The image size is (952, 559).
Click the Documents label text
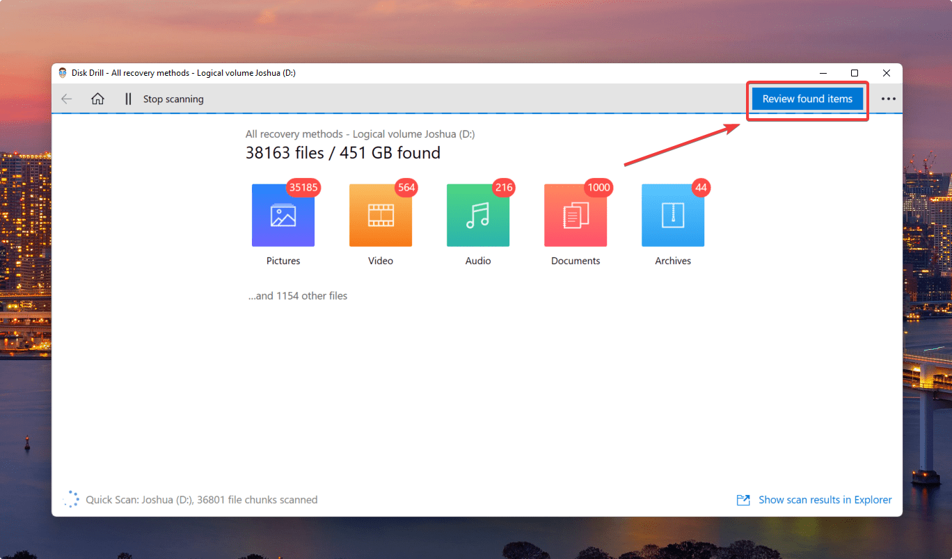576,261
